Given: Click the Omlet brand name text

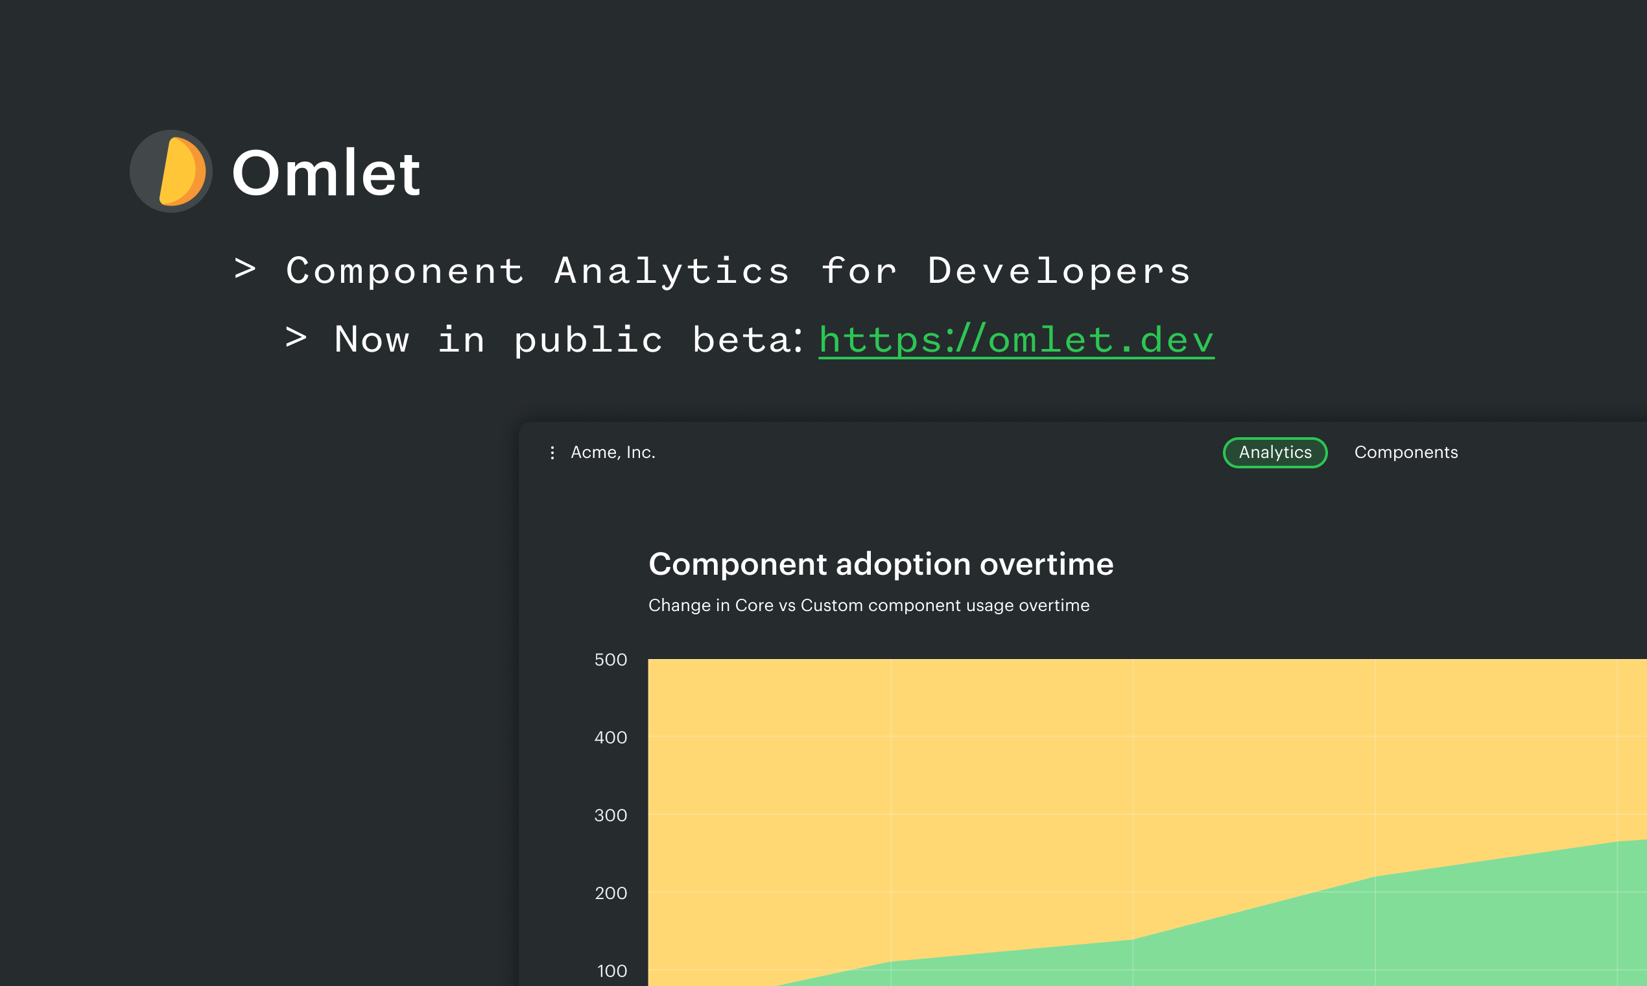Looking at the screenshot, I should pyautogui.click(x=326, y=173).
